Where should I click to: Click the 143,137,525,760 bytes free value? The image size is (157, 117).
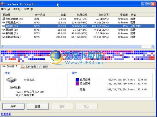coord(121,84)
